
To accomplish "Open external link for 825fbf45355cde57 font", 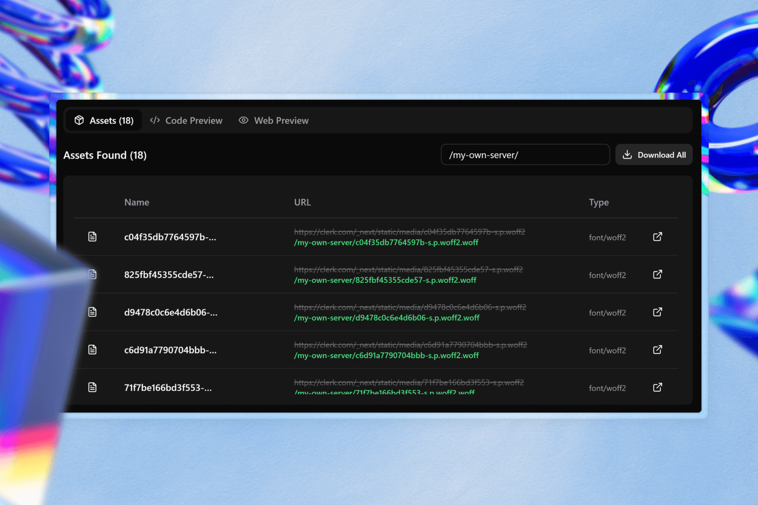I will [x=657, y=275].
